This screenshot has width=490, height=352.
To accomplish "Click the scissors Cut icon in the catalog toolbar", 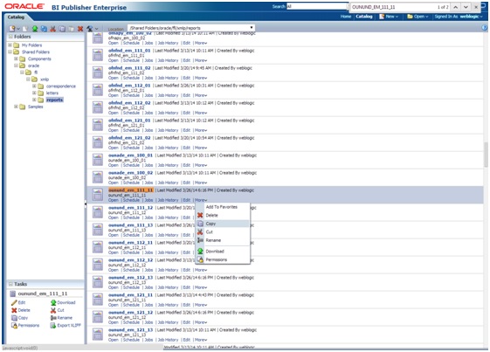I will pyautogui.click(x=52, y=29).
